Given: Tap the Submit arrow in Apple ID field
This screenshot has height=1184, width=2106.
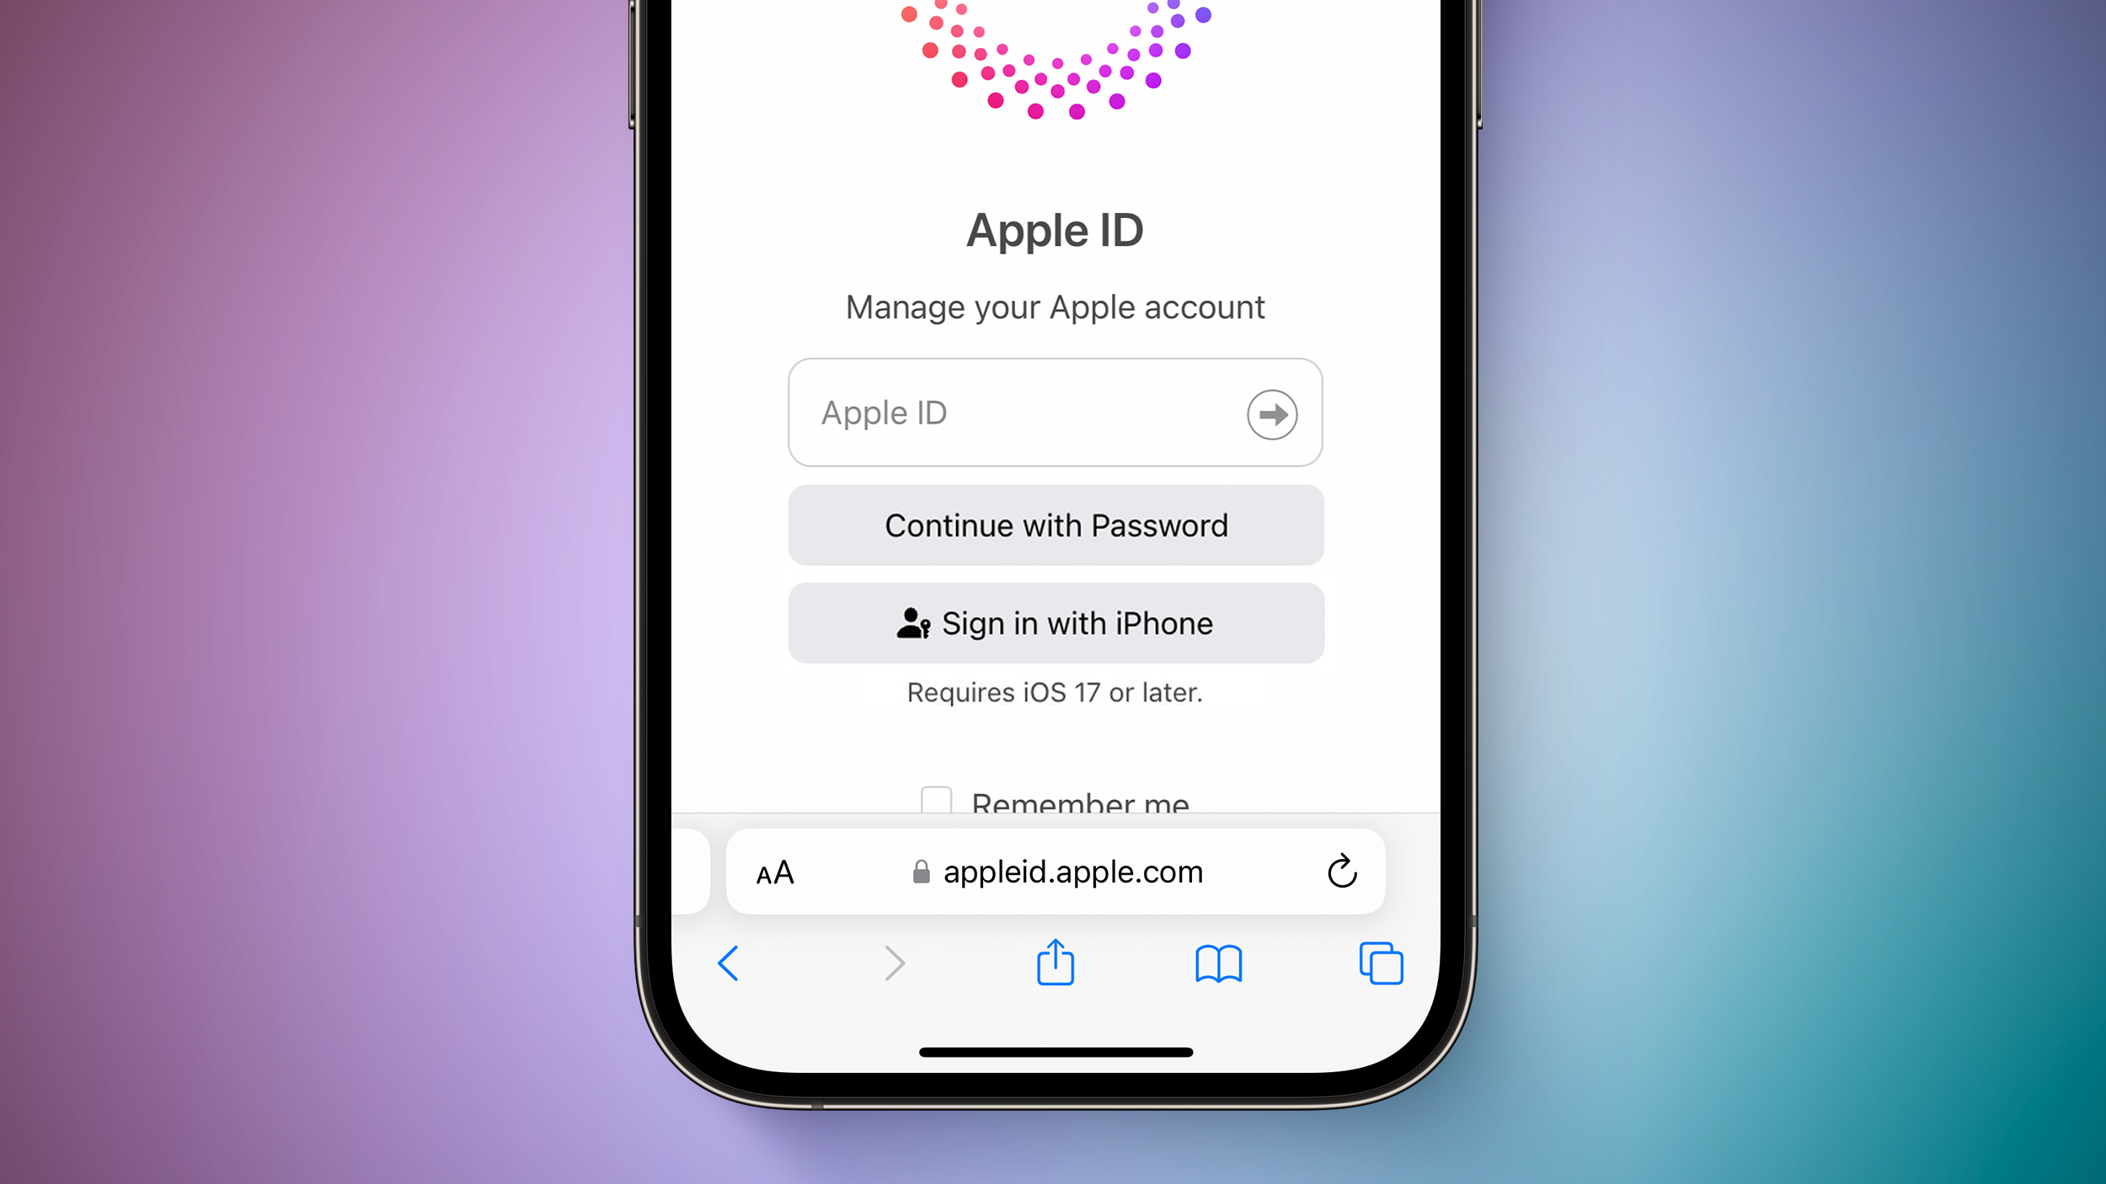Looking at the screenshot, I should 1270,415.
